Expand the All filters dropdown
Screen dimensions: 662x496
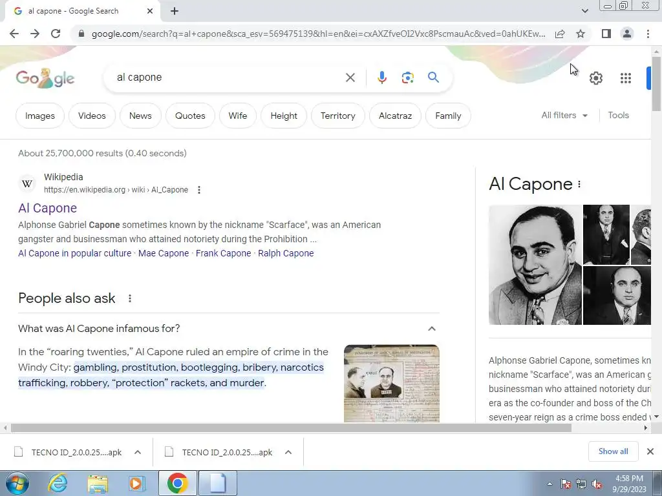pos(564,115)
